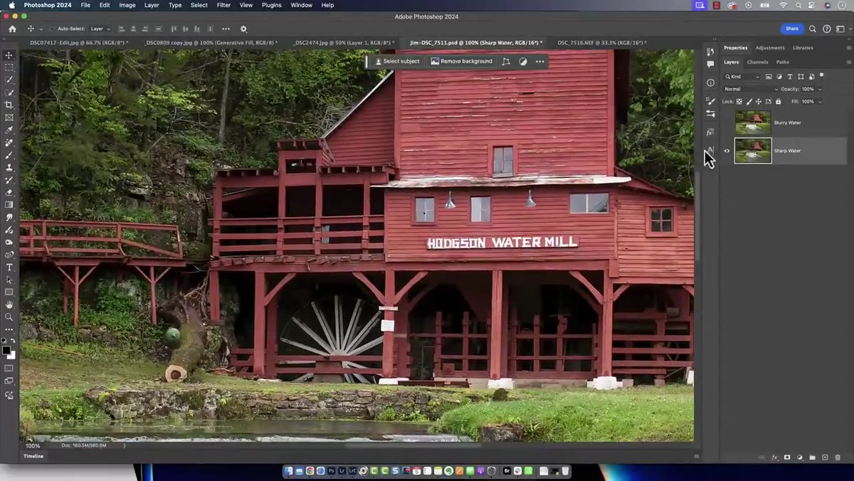
Task: Choose the Path Selection arrow tool
Action: (9, 280)
